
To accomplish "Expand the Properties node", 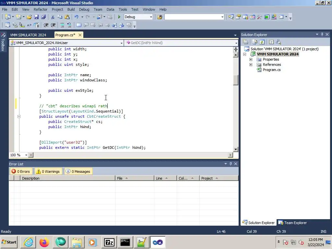I will (x=251, y=60).
